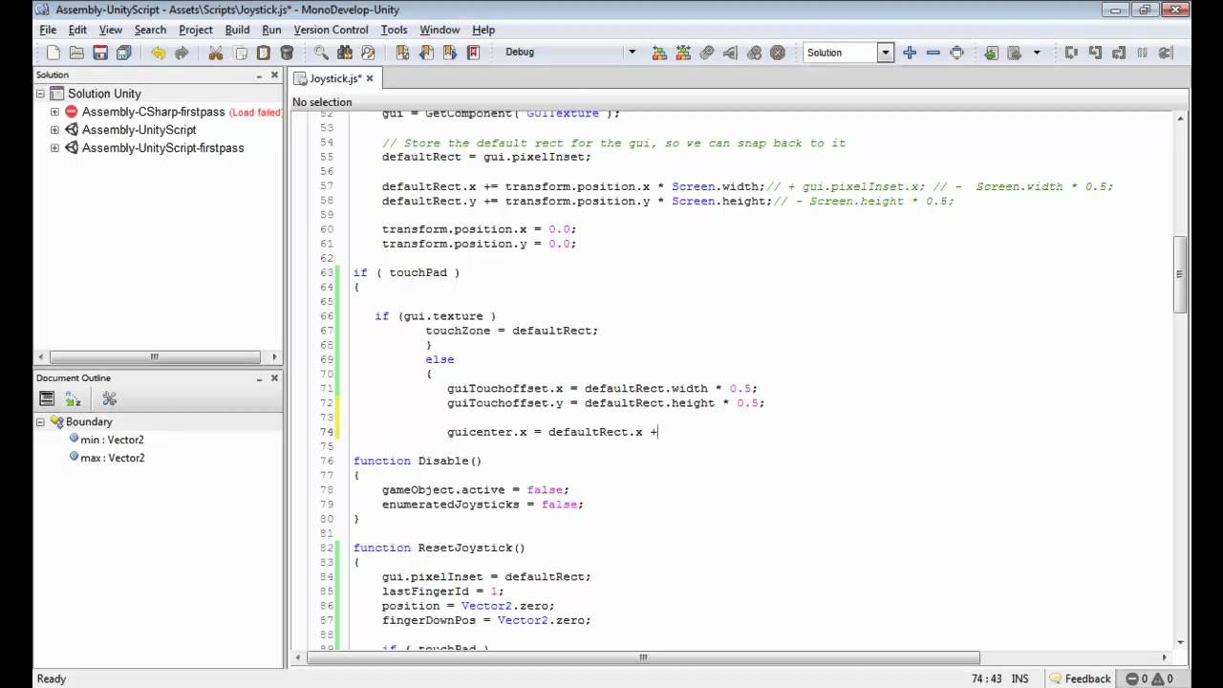Click the Rebuild All bricks icon

(x=683, y=53)
